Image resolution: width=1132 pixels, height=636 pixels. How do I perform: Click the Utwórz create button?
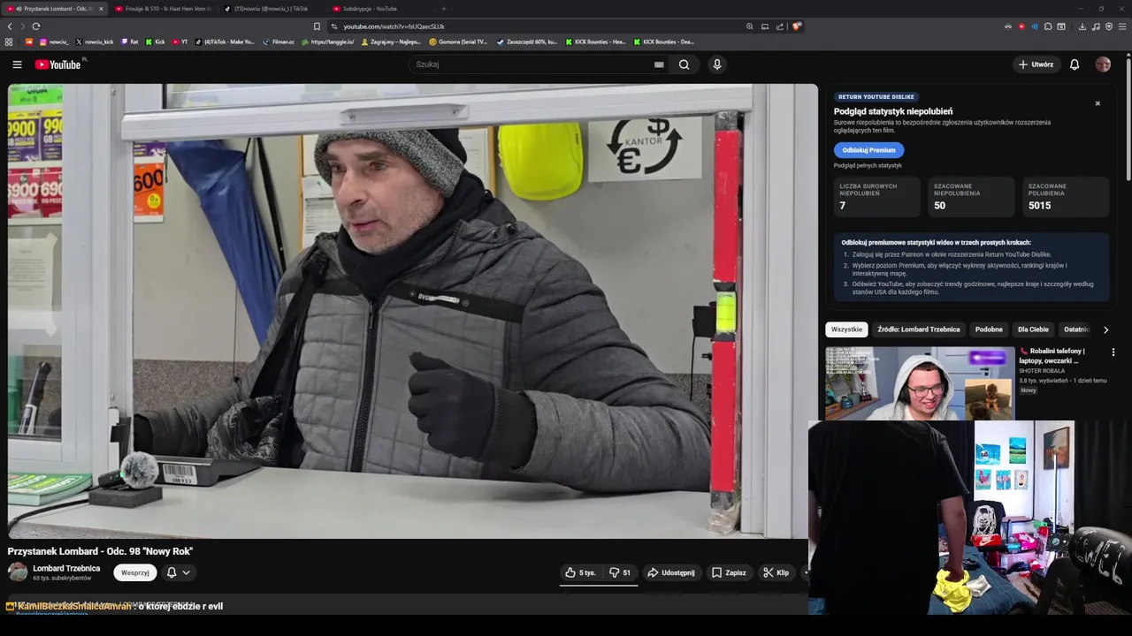[1036, 64]
